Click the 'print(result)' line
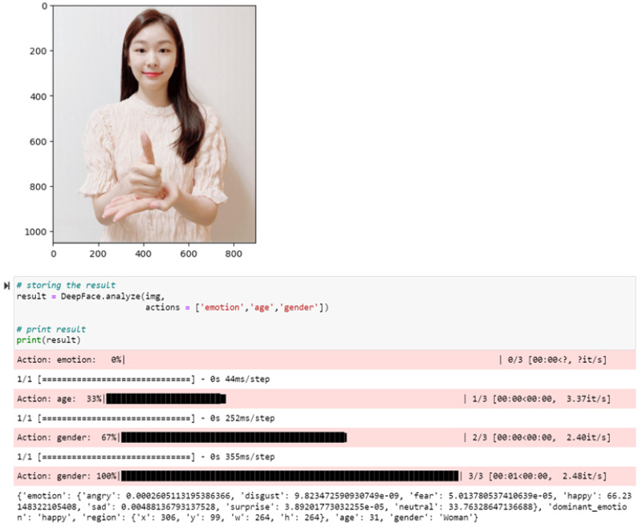The height and width of the screenshot is (528, 642). (48, 339)
